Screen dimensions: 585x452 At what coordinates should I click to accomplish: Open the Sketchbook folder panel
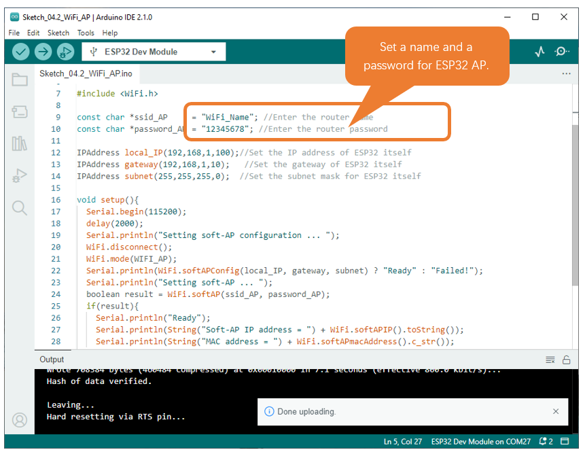coord(20,79)
